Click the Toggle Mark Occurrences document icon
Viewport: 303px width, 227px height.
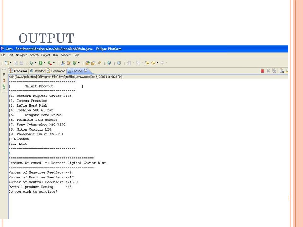click(119, 63)
